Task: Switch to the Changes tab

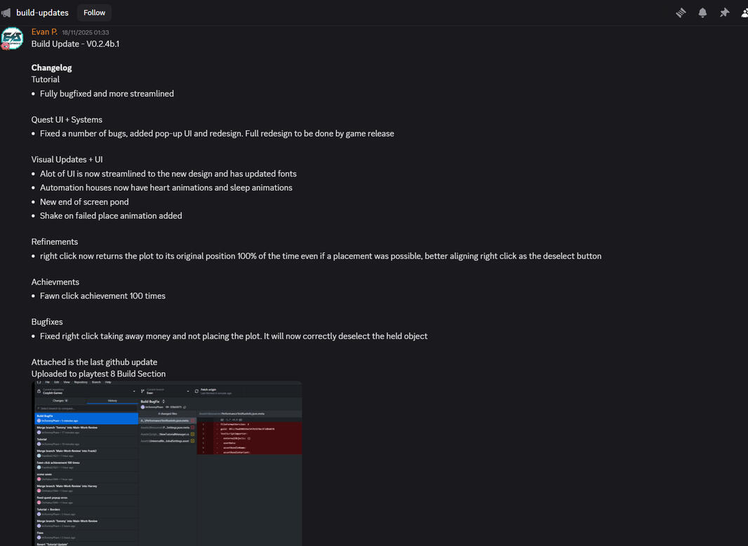Action: click(58, 400)
